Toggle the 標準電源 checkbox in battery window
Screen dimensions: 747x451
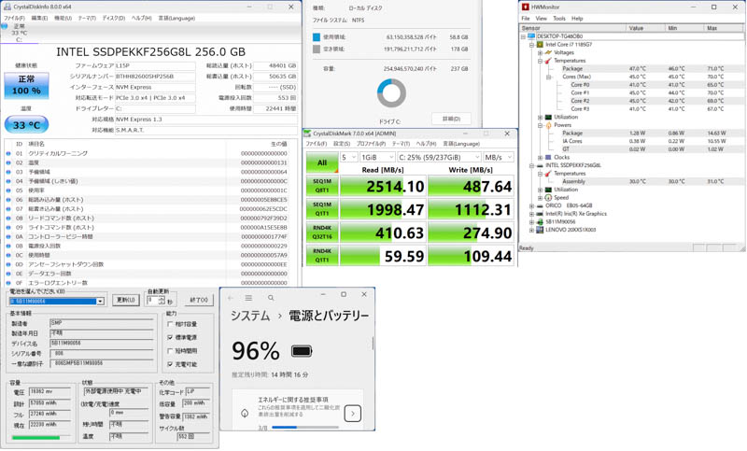click(170, 338)
